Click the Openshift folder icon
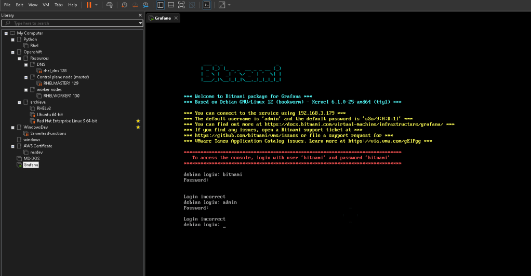531x276 pixels. (x=19, y=52)
